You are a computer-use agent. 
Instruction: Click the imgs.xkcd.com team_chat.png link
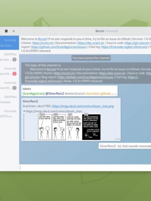(x=83, y=106)
